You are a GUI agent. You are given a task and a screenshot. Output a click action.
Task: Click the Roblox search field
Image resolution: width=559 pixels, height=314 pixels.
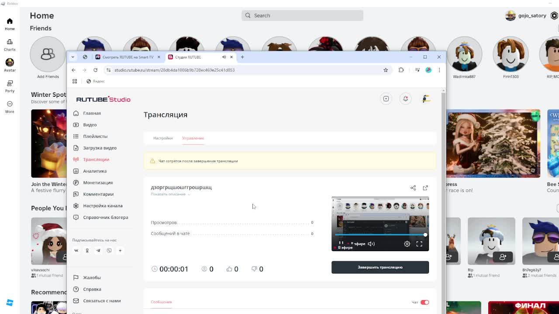click(x=302, y=15)
